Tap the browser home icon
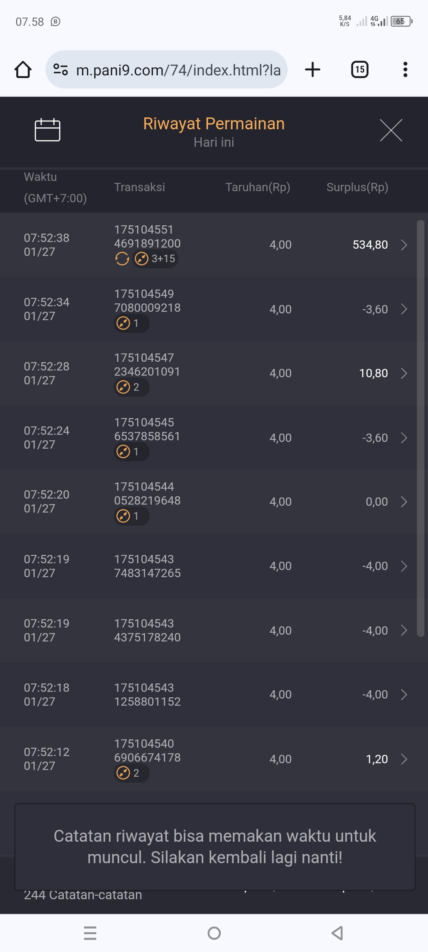This screenshot has height=952, width=428. (23, 70)
